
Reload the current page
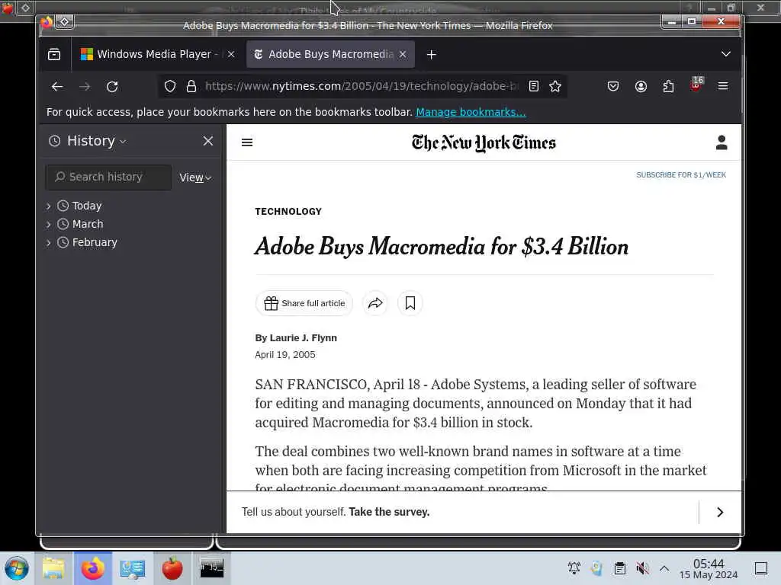112,87
